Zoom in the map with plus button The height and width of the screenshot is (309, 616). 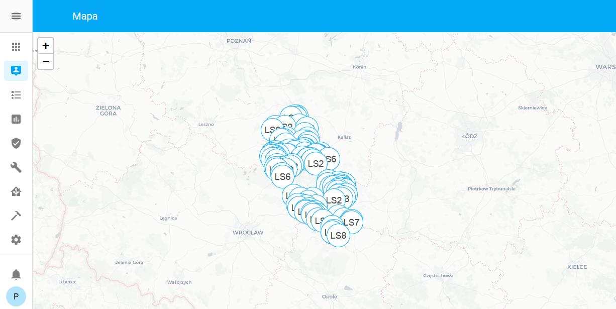pos(46,46)
